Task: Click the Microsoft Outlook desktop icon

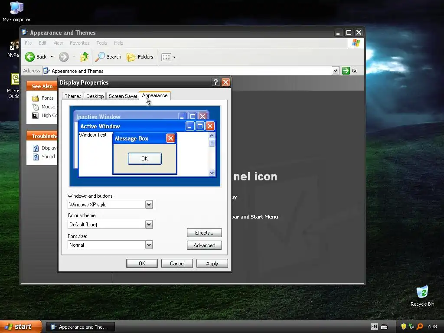Action: (13, 86)
